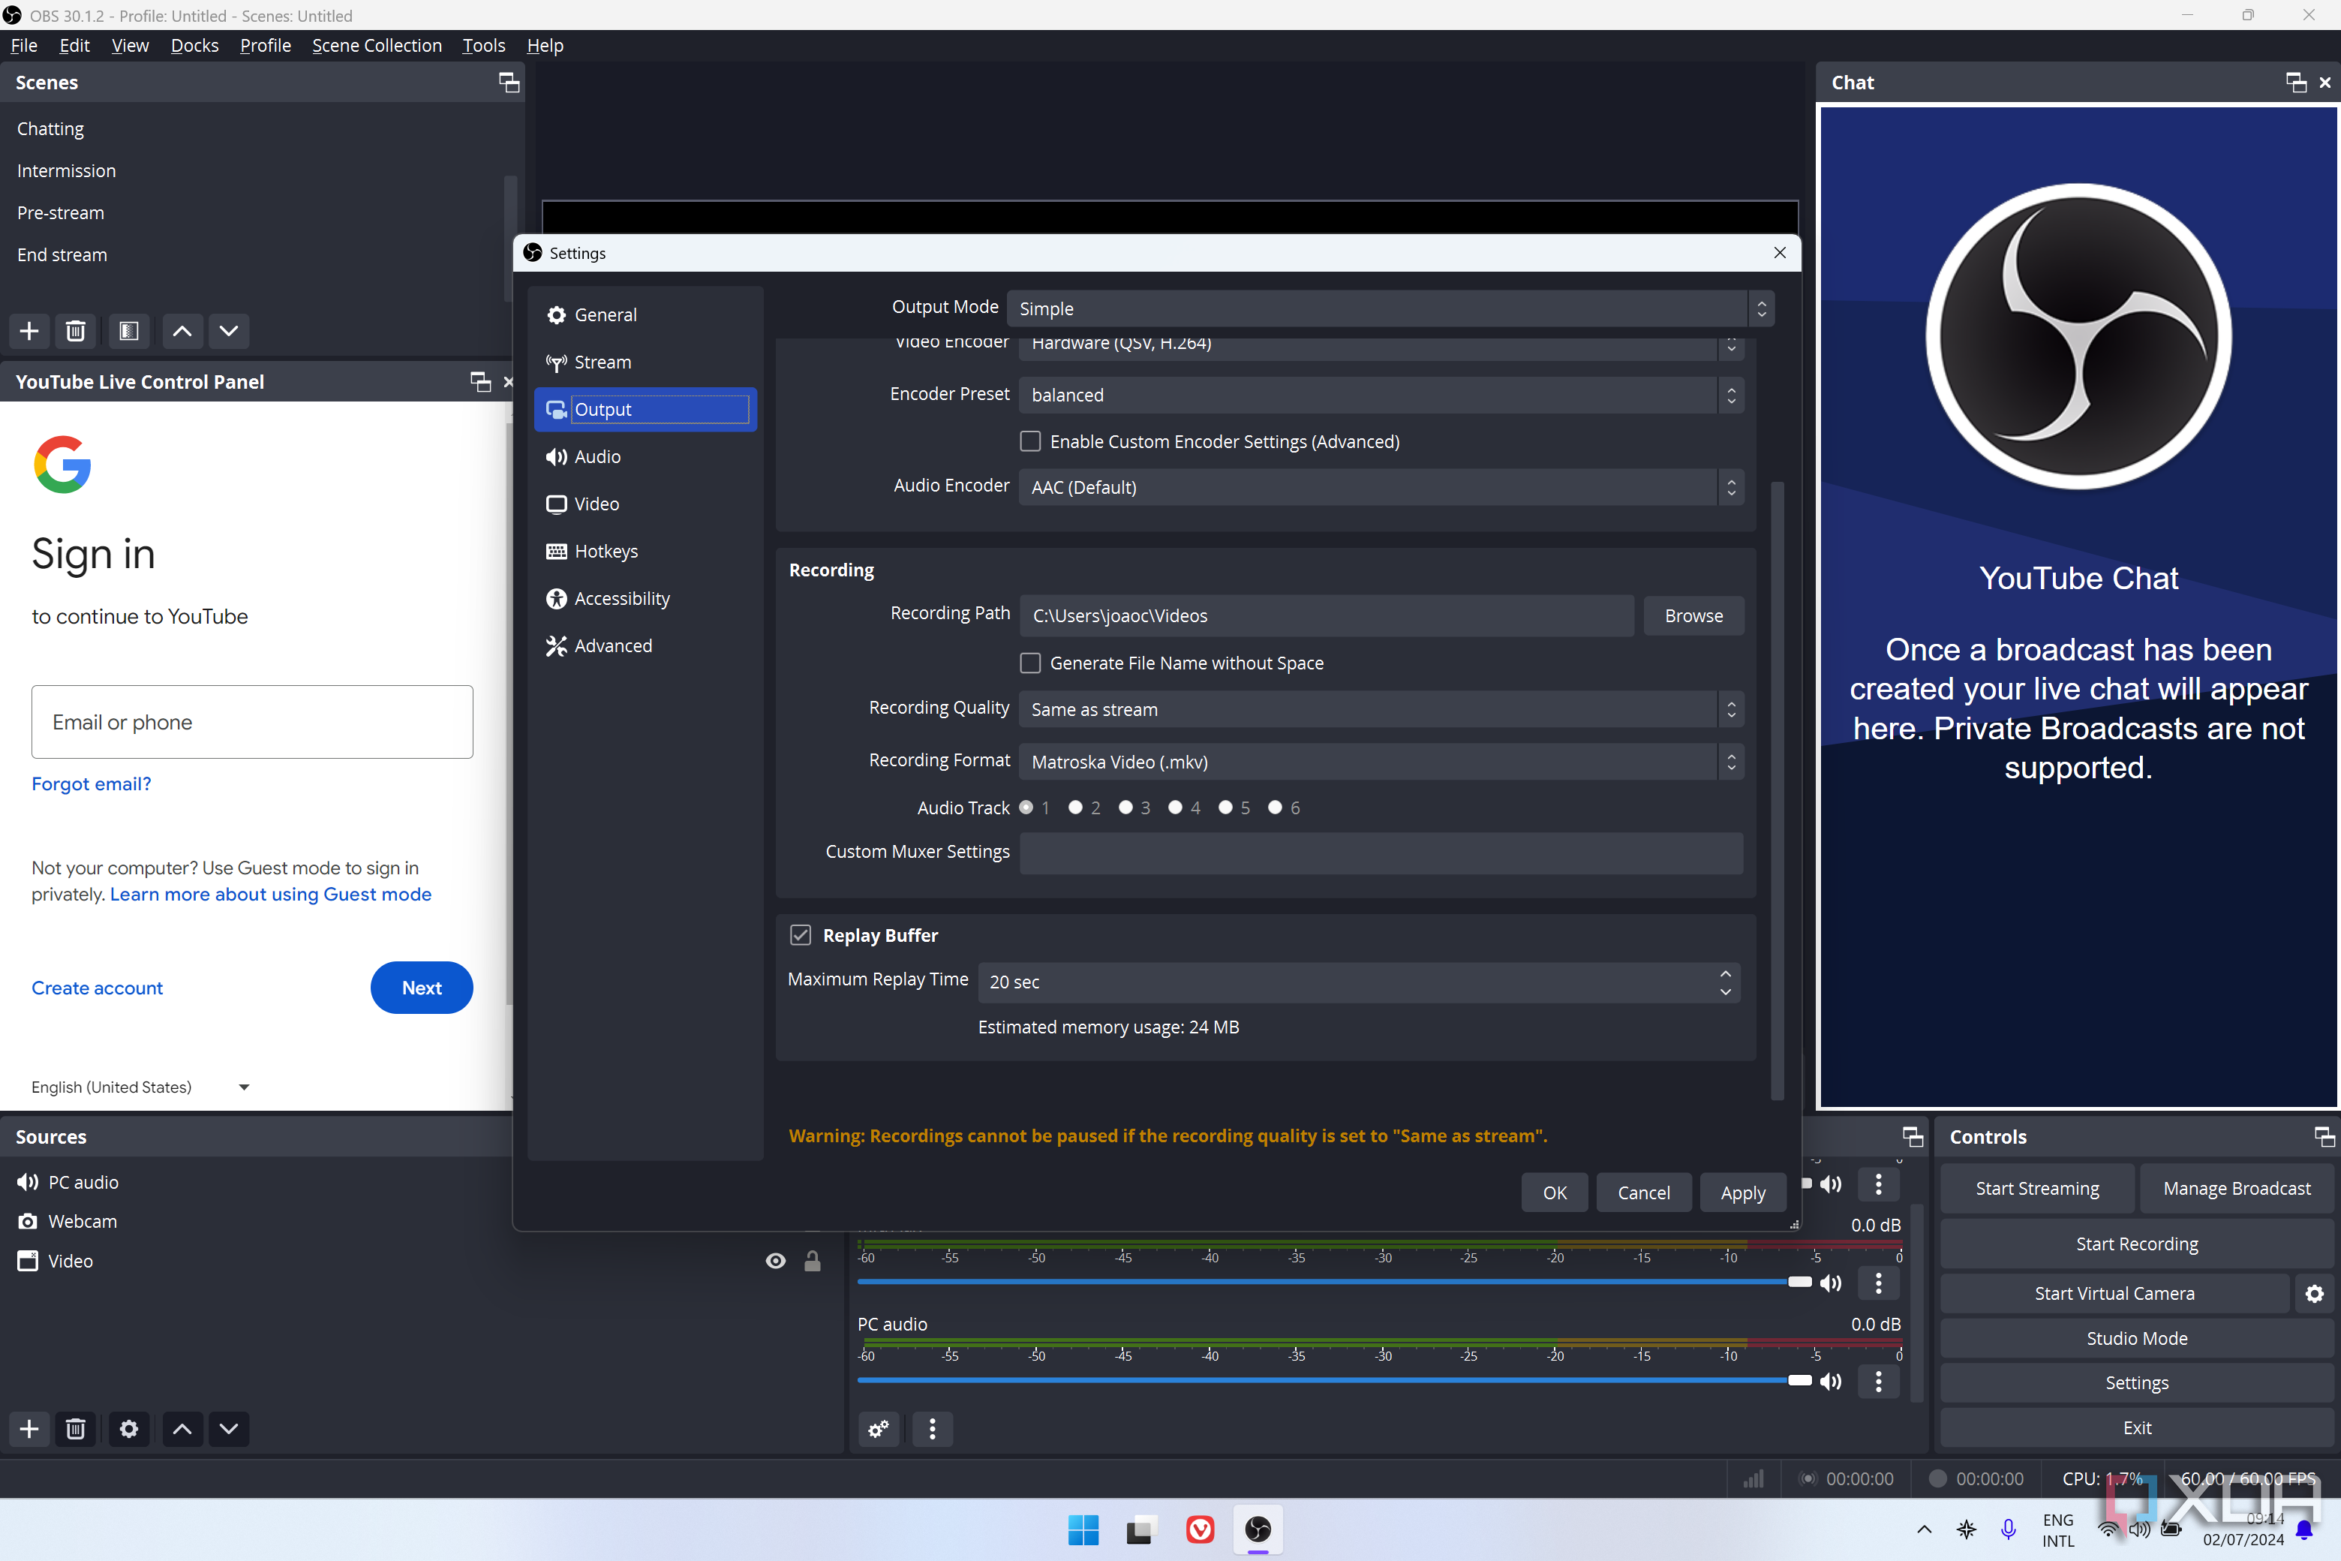Drag the Maximum Replay Time stepper
The image size is (2341, 1561).
click(x=1726, y=981)
